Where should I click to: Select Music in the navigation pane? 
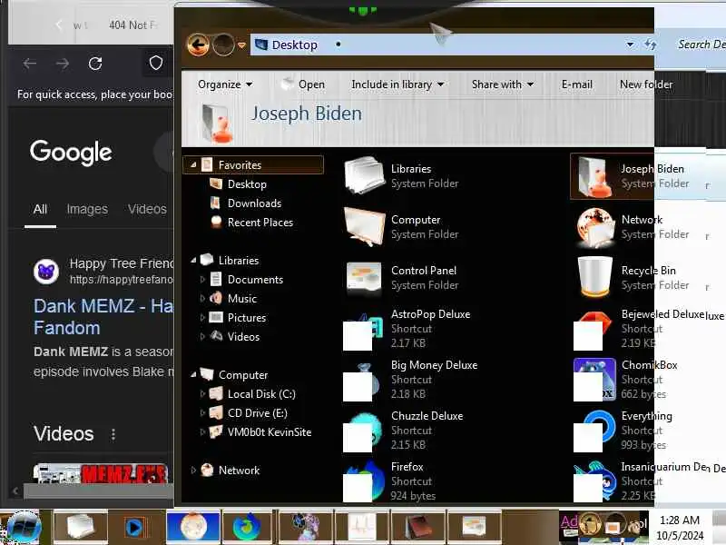coord(241,299)
